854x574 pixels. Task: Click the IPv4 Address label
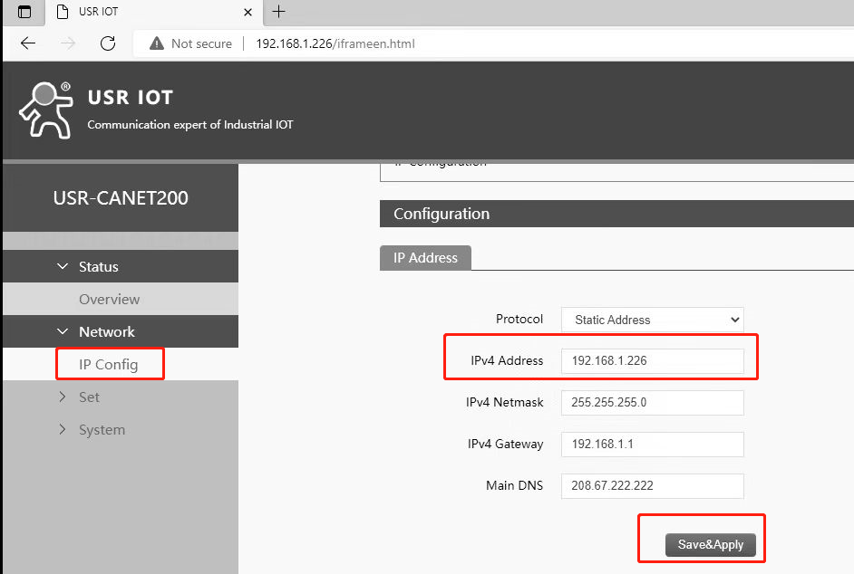[507, 360]
